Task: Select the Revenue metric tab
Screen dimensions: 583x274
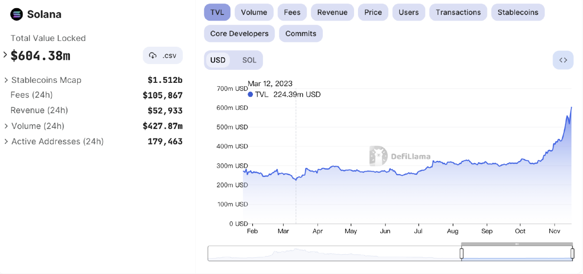Action: (332, 13)
